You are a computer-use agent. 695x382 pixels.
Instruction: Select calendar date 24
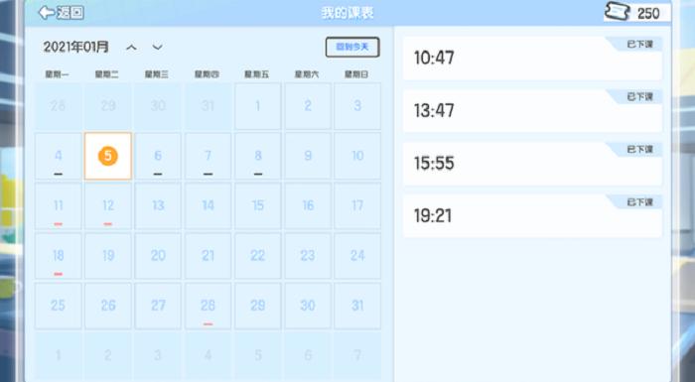point(357,256)
